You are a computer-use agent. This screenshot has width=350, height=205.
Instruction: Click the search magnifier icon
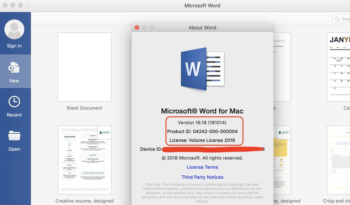click(337, 19)
